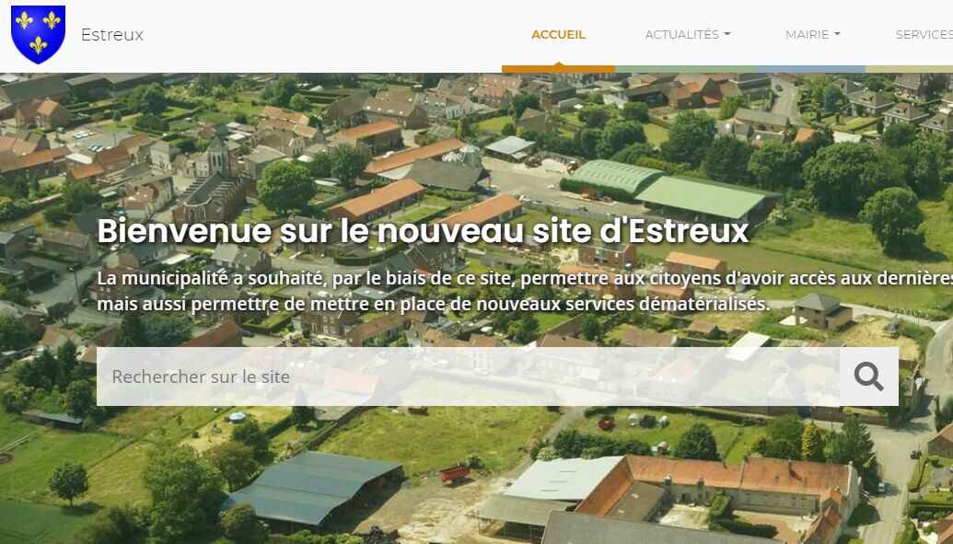953x544 pixels.
Task: Open the Estreux site title link
Action: pyautogui.click(x=112, y=35)
